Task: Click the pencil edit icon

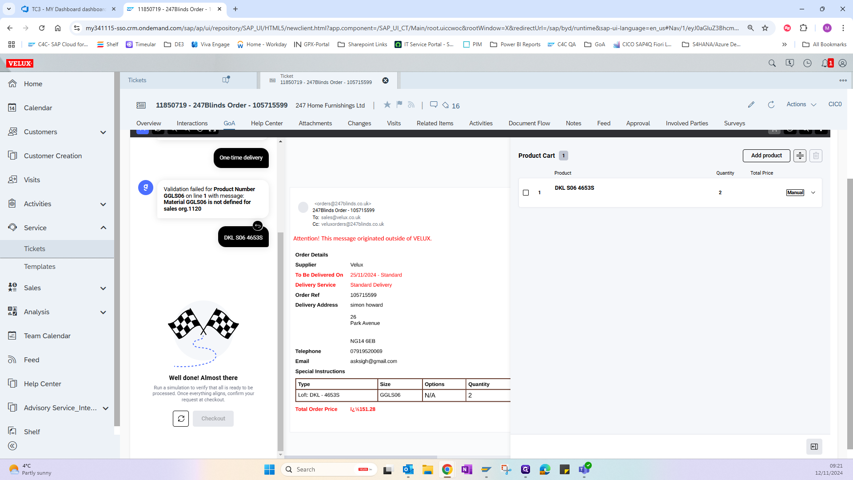Action: point(751,104)
